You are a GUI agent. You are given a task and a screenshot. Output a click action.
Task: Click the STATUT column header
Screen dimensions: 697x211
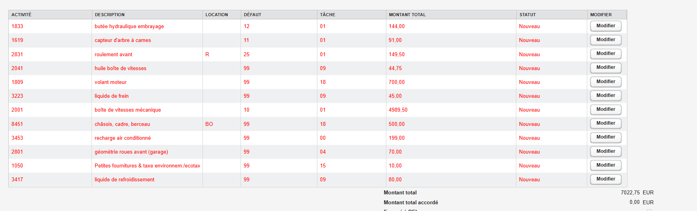pyautogui.click(x=527, y=15)
